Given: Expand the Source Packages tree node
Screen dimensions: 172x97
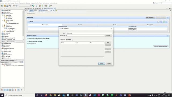Looking at the screenshot, I should click(x=3, y=20).
